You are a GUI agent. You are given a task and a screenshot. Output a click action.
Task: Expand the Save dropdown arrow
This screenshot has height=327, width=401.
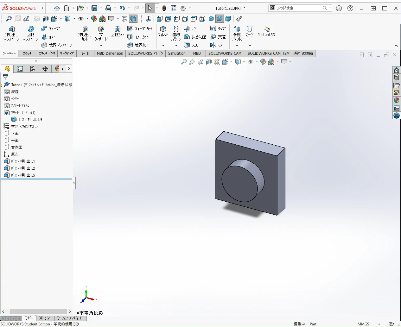tap(101, 8)
